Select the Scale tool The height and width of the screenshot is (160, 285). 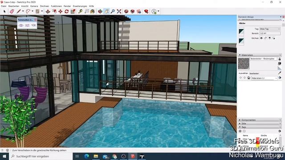[x=73, y=12]
